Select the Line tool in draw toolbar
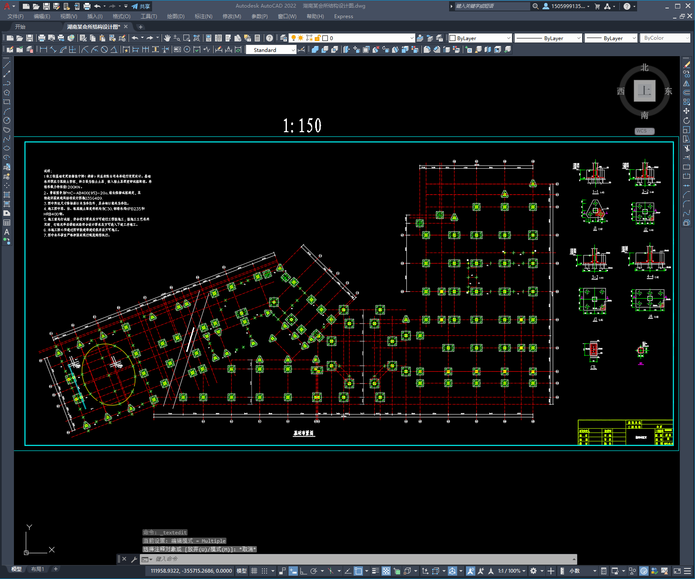The width and height of the screenshot is (695, 579). click(7, 65)
